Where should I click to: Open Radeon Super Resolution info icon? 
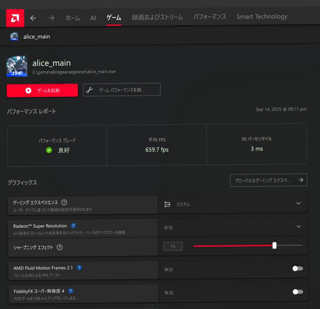tap(73, 225)
